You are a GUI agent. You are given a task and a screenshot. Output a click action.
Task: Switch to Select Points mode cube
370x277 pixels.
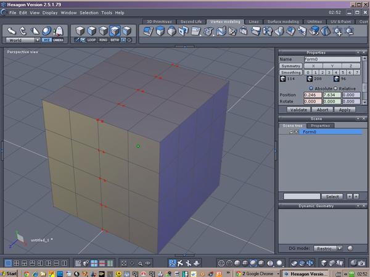(115, 31)
